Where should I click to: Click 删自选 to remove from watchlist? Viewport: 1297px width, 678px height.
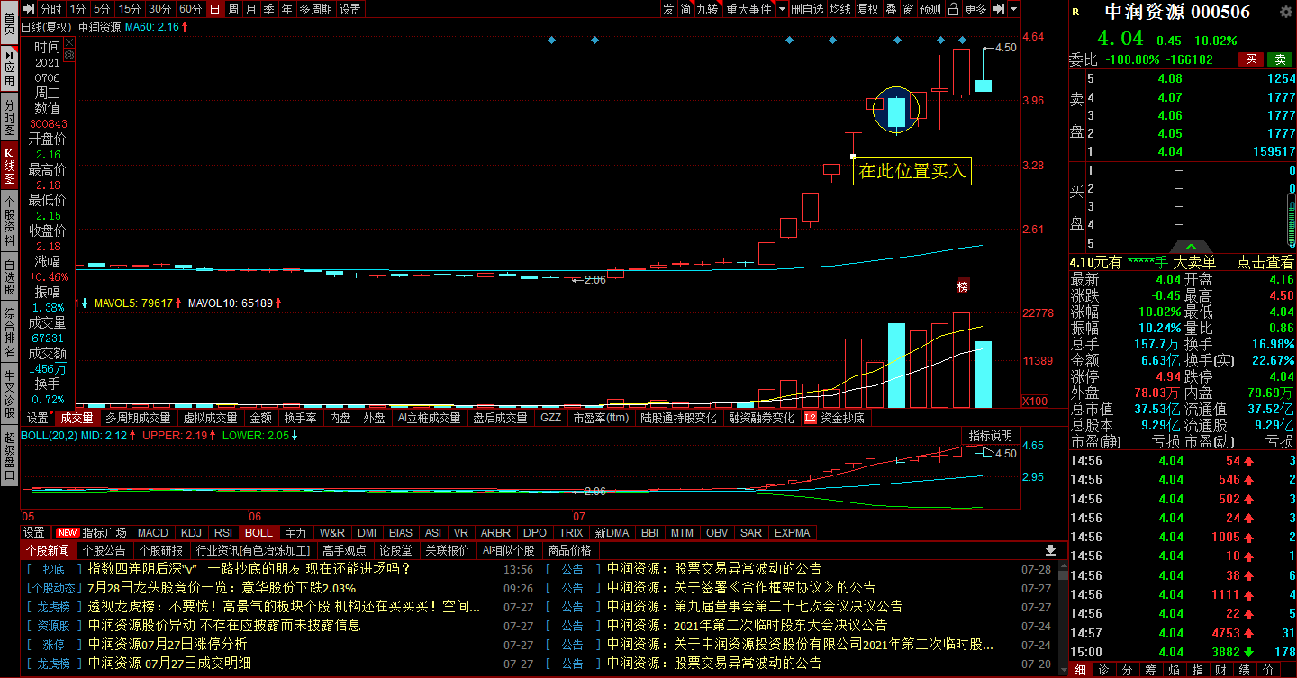pyautogui.click(x=806, y=9)
